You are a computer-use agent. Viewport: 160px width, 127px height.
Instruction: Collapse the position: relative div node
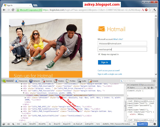(x=23, y=93)
